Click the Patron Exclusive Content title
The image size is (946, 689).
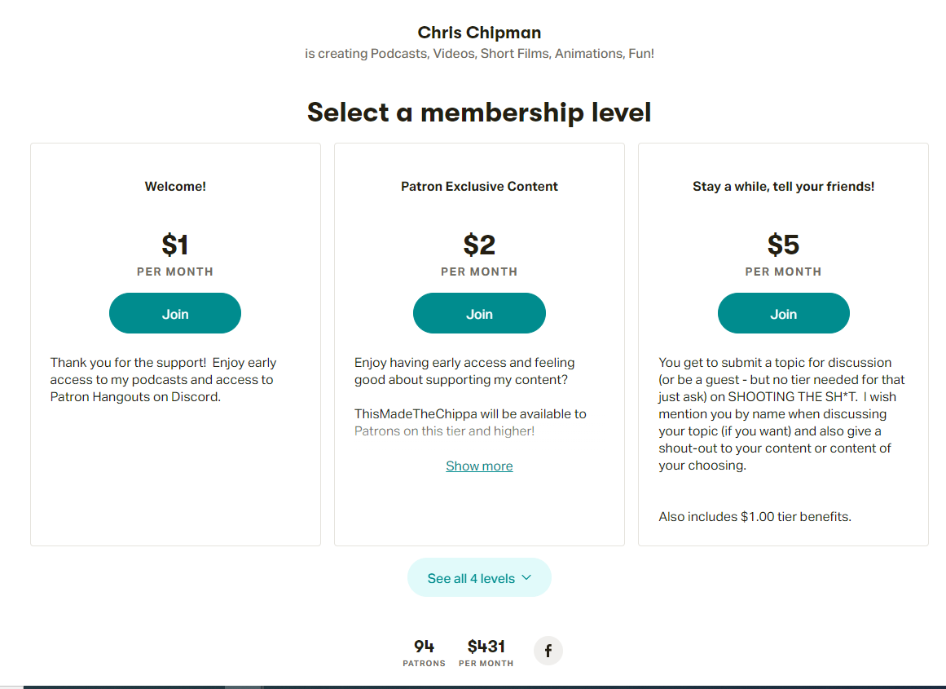[x=479, y=187]
